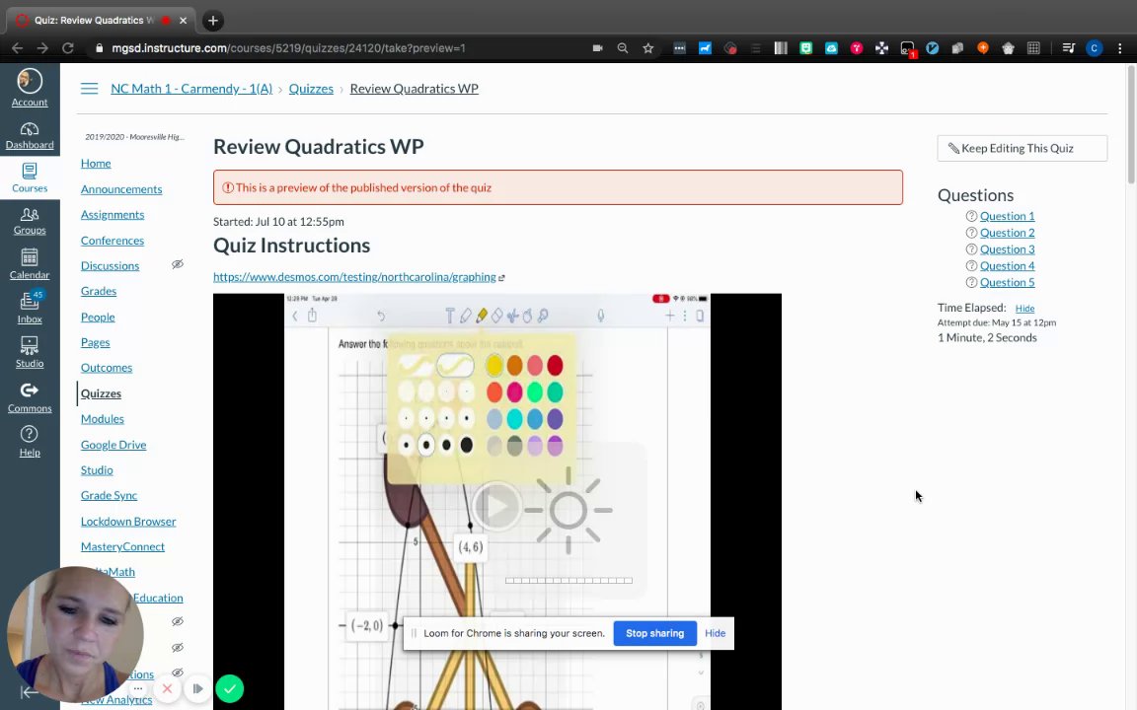Open Studio in global navigation

point(30,353)
